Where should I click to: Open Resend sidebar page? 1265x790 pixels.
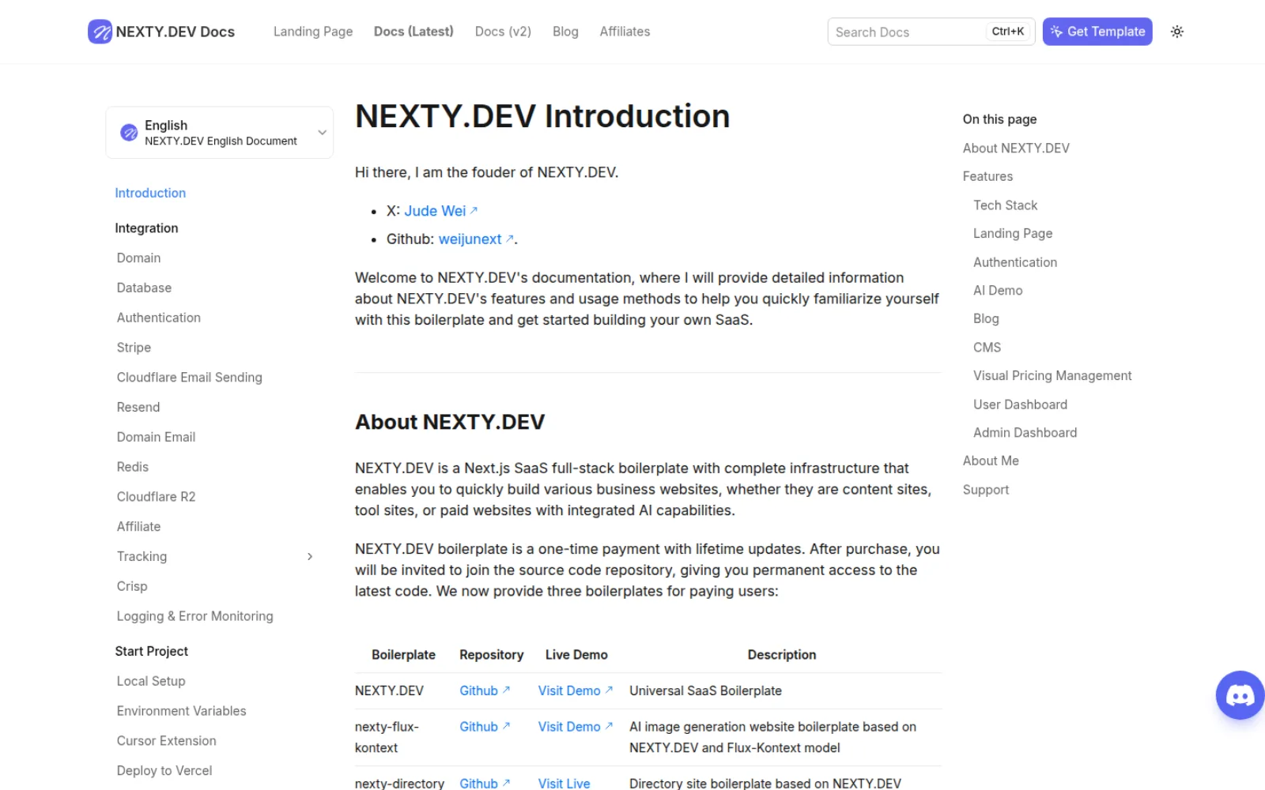pyautogui.click(x=138, y=408)
